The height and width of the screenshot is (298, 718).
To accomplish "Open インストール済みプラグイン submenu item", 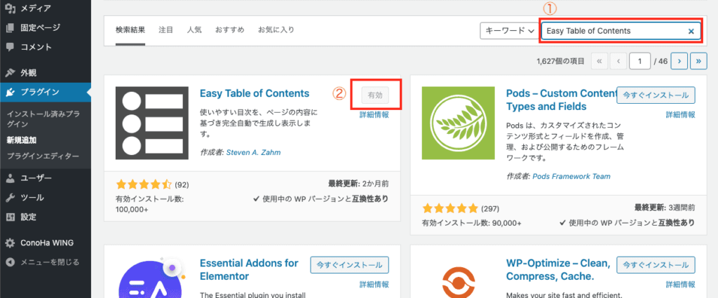I will click(43, 119).
